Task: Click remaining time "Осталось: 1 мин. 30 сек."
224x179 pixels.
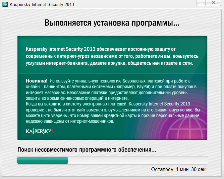Action: (x=179, y=169)
